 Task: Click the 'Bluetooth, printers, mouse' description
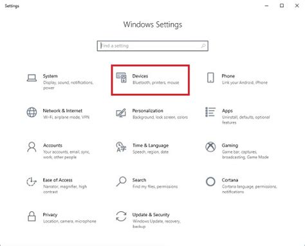(x=156, y=82)
